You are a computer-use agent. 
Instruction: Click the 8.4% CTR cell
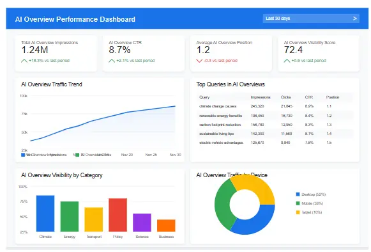309,116
